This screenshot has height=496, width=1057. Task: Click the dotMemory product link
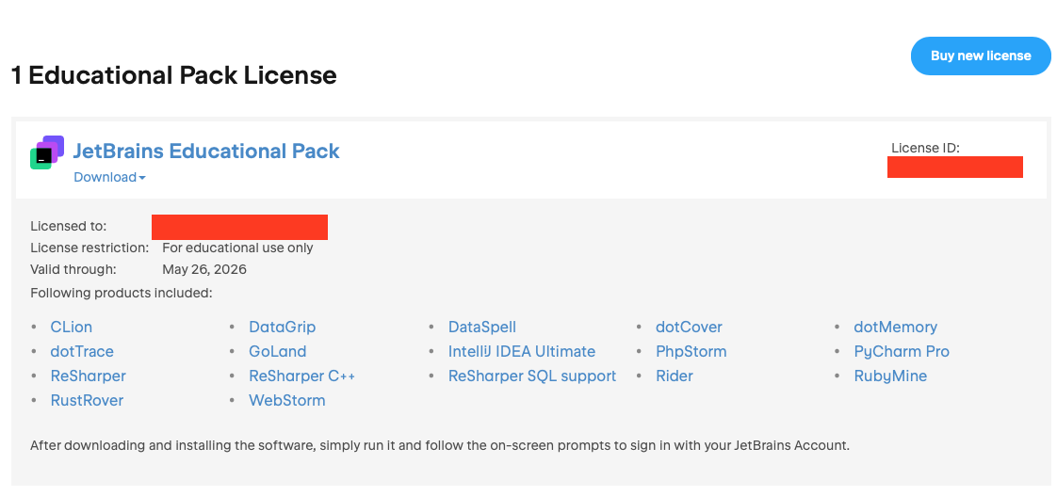(895, 327)
